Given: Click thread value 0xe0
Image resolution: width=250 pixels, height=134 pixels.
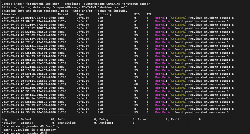Looking at the screenshot, I should pyautogui.click(x=61, y=25).
